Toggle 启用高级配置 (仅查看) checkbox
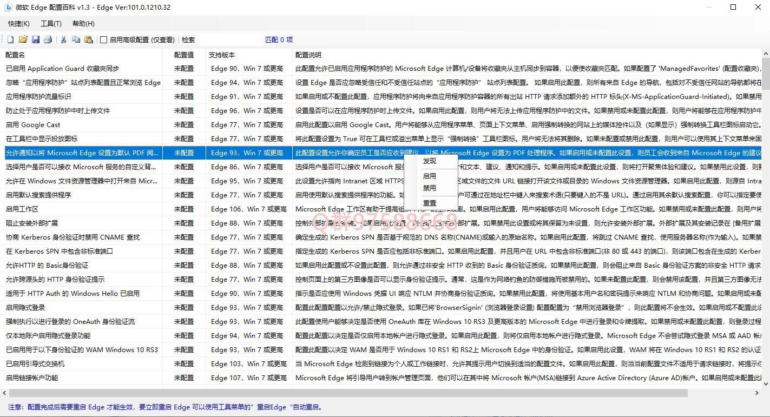 [x=137, y=39]
